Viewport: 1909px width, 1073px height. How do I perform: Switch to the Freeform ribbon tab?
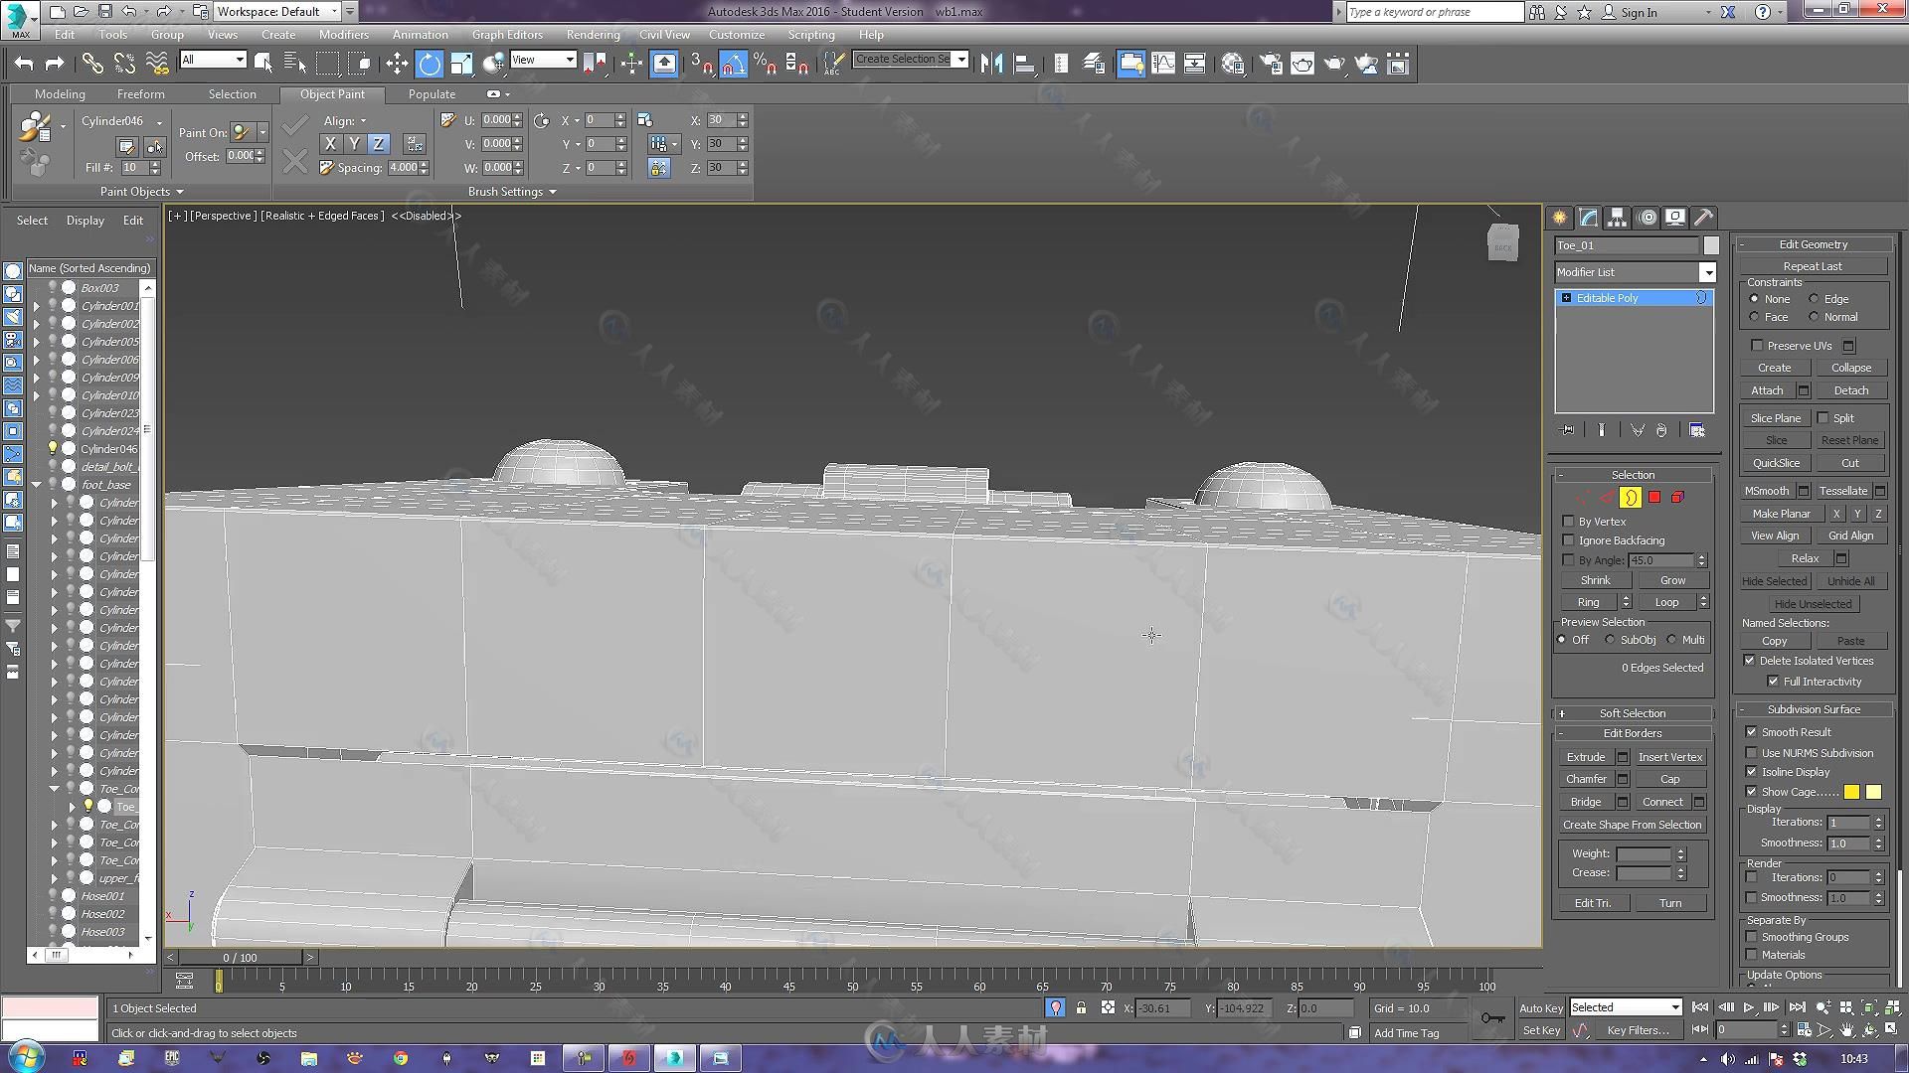click(140, 94)
